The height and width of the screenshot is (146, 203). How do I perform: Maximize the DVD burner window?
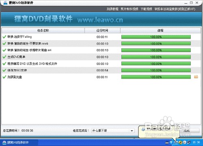coord(191,3)
